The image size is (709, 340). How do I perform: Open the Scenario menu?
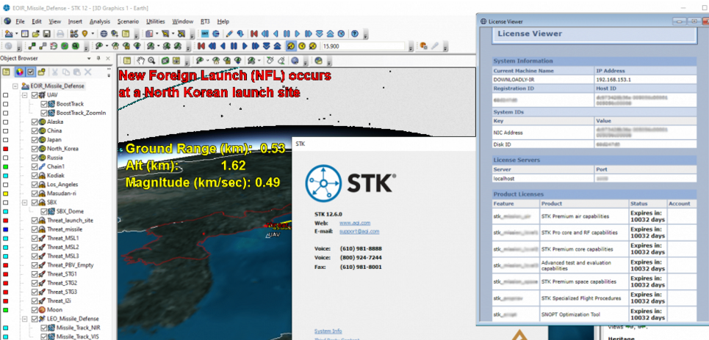(x=129, y=21)
